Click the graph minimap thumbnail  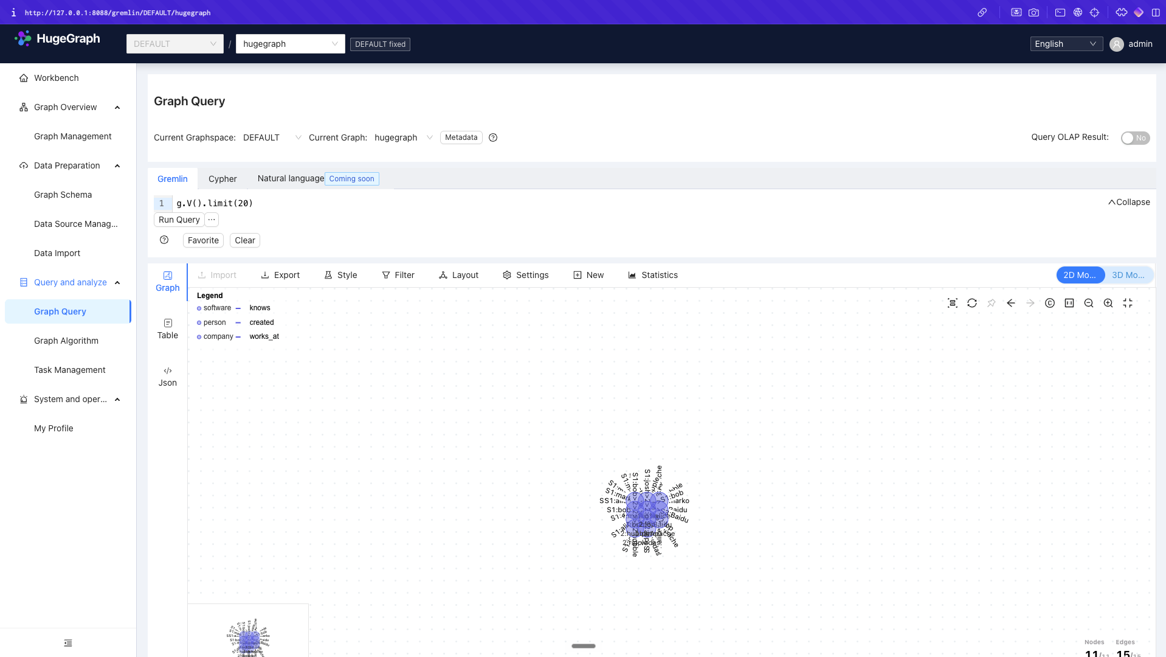tap(248, 631)
